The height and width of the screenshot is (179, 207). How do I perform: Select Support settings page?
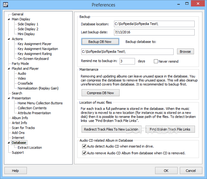(18, 152)
